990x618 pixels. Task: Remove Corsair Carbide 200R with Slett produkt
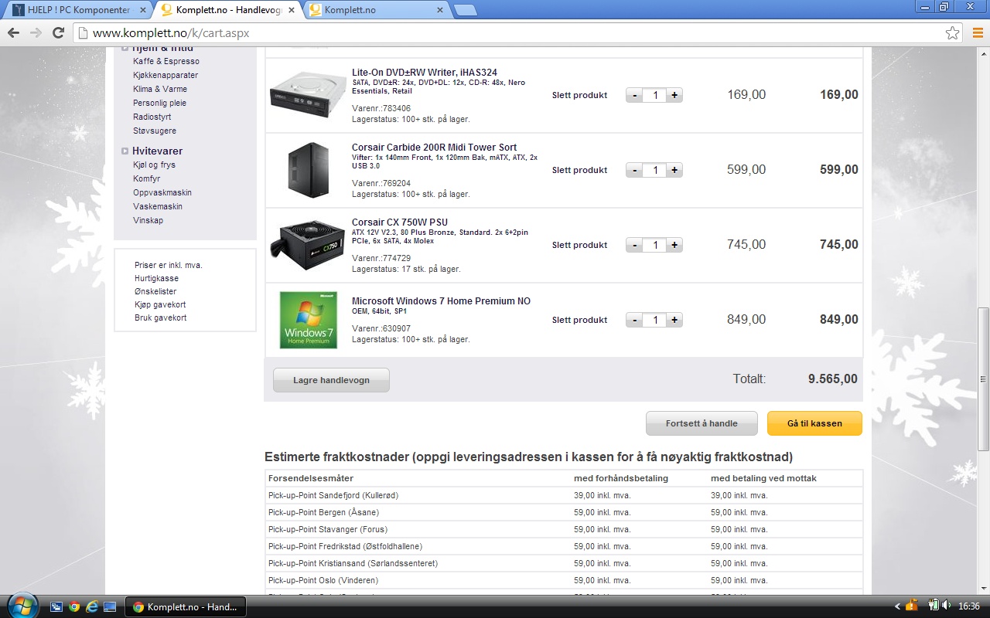coord(579,170)
